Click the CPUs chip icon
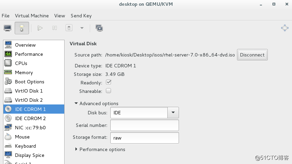The image size is (292, 164). (8, 63)
